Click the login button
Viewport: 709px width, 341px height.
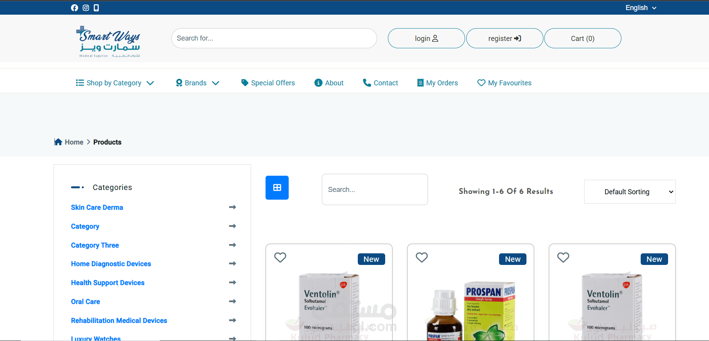point(426,38)
